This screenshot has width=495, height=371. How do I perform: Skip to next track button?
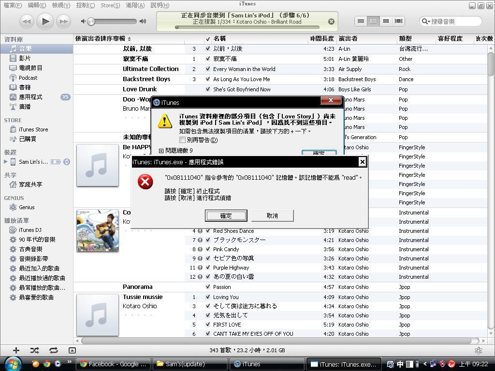coord(63,21)
